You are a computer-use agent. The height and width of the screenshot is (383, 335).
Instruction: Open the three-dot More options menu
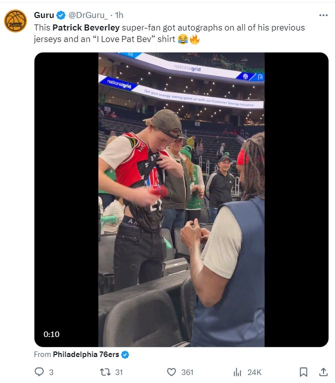coord(323,15)
